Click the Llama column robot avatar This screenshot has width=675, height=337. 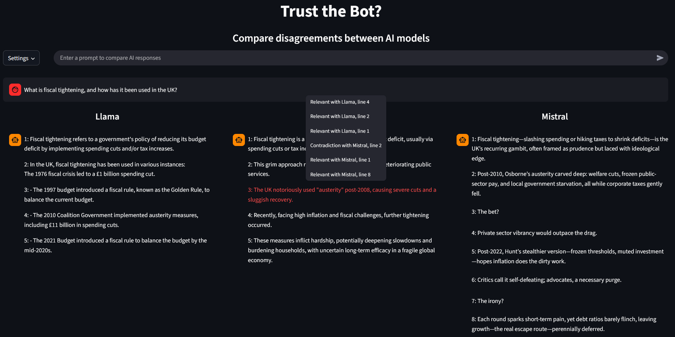(x=15, y=140)
